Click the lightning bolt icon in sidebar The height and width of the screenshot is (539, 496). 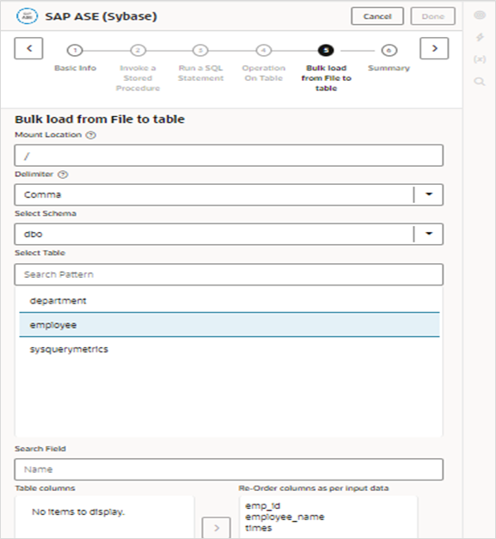click(x=480, y=37)
